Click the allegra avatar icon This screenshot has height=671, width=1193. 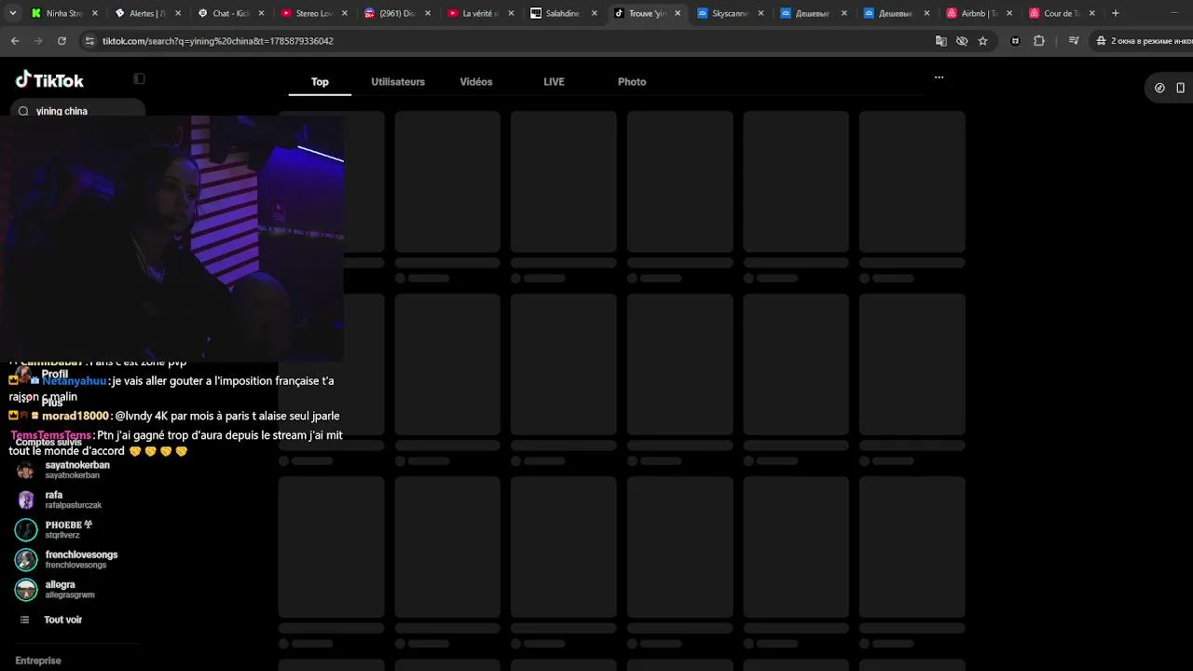pos(26,589)
